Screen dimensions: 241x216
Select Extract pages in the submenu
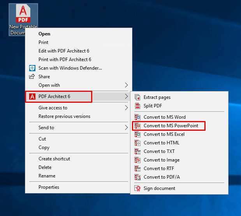[x=179, y=97]
